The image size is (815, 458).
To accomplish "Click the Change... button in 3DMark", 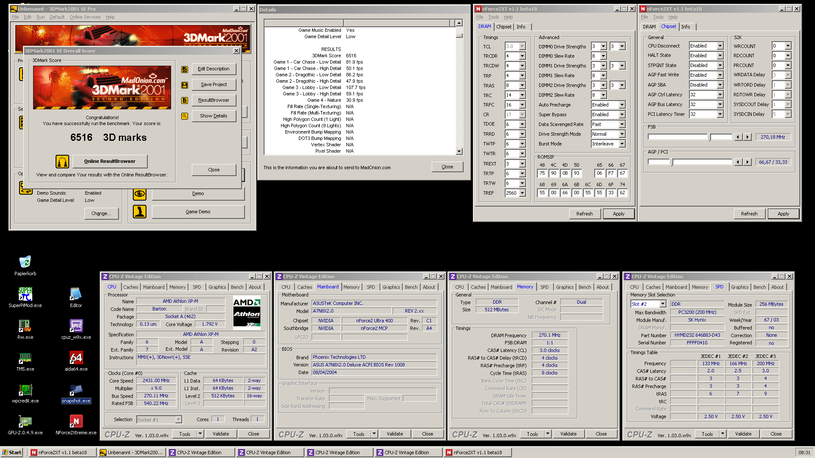I will pyautogui.click(x=101, y=213).
